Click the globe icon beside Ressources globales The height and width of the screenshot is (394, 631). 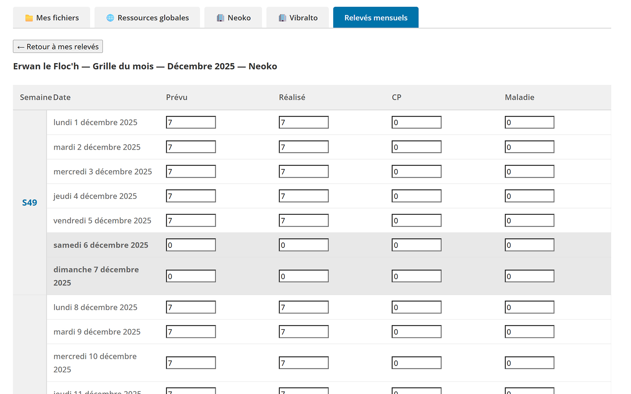[x=110, y=18]
